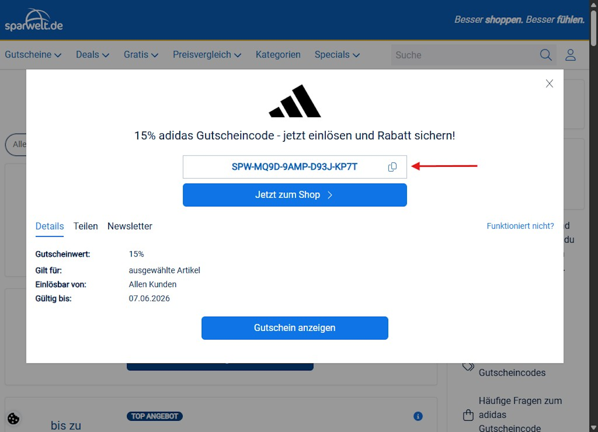Click the Jetzt zum Shop button
This screenshot has width=598, height=432.
coord(295,195)
